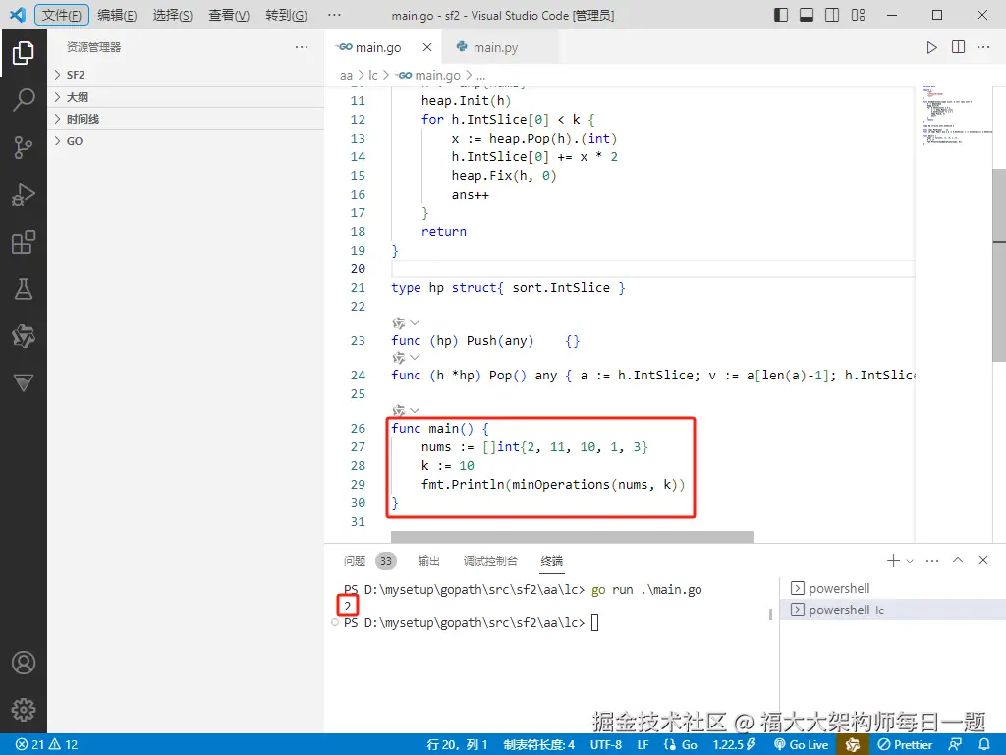Screen dimensions: 1006x755
Task: Split the editor to the right
Action: point(958,47)
